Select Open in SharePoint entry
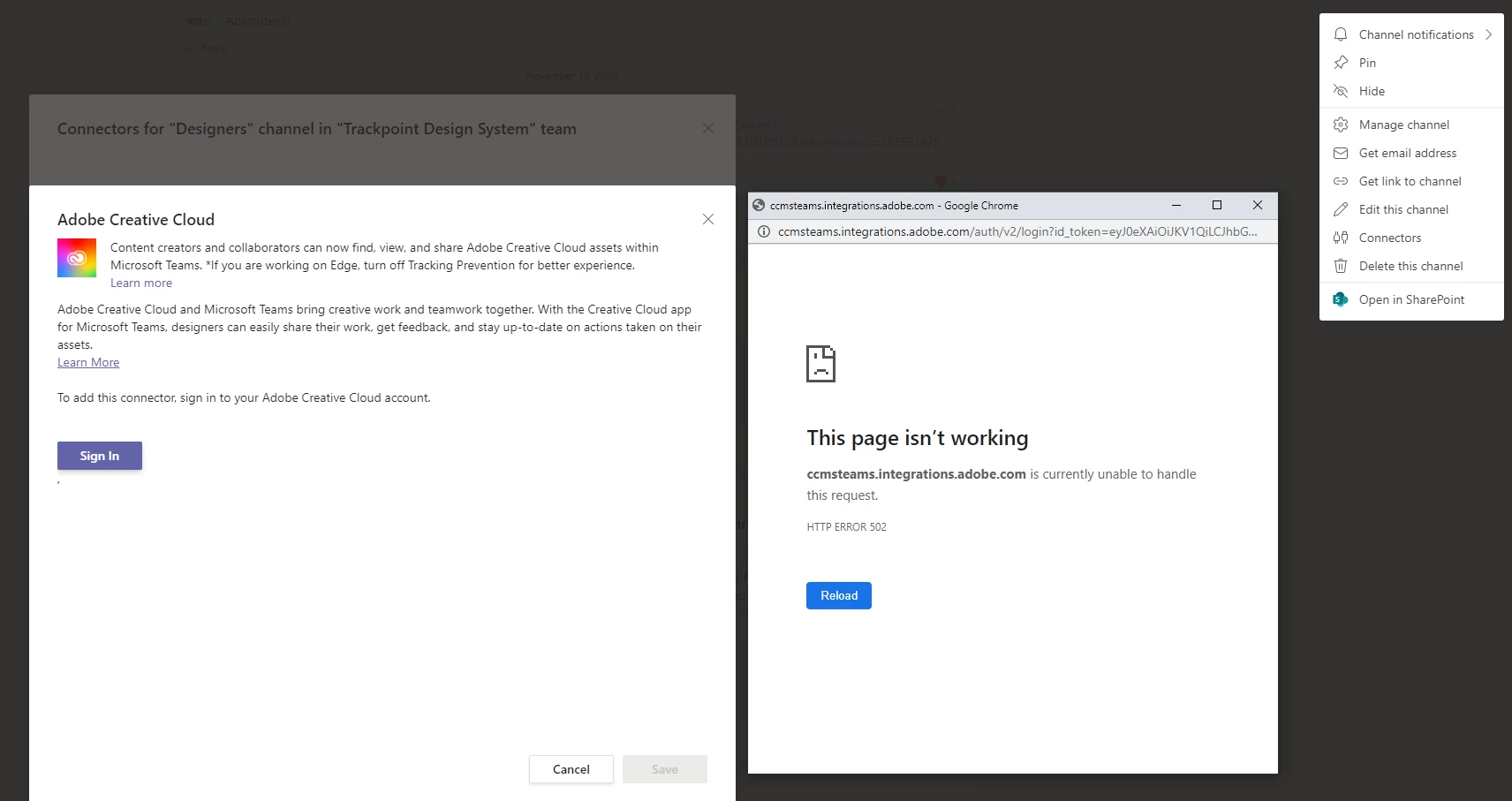 [1411, 299]
